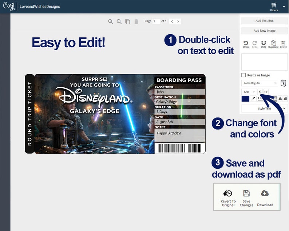Click the LoveandWishesDesigns shop name
289x231 pixels.
pyautogui.click(x=40, y=7)
